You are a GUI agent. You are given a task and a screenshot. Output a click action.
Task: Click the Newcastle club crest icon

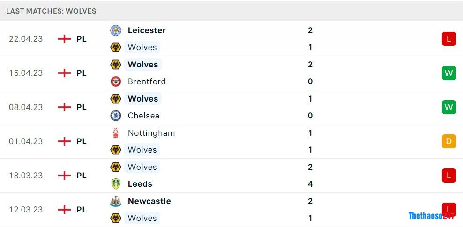115,201
